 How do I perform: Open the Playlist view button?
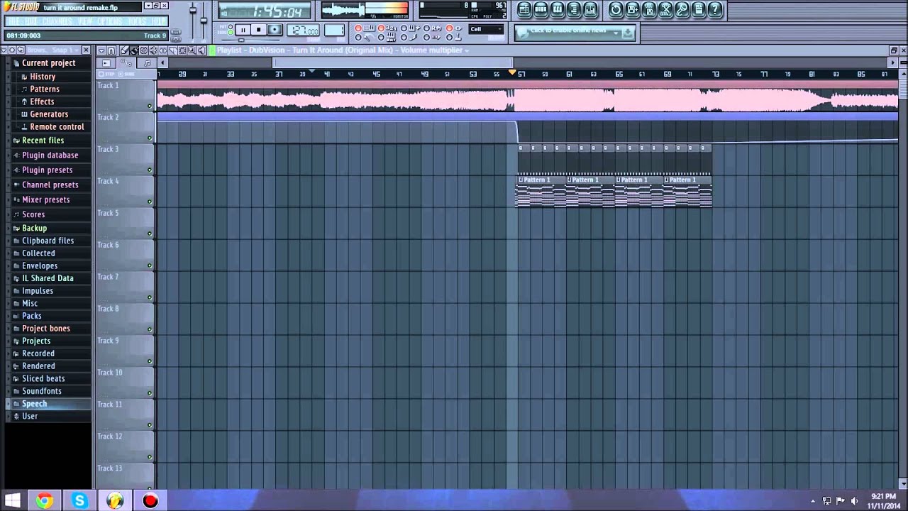coord(524,9)
